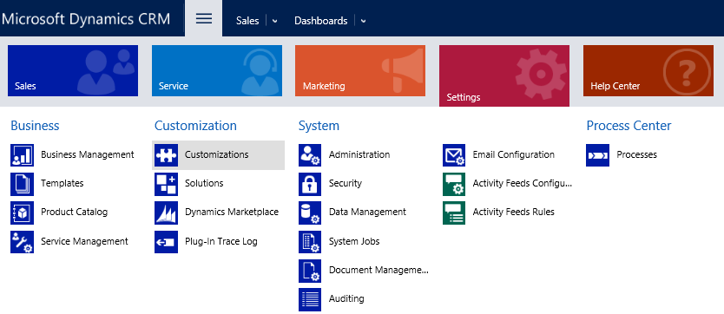
Task: Click the Security padlock icon
Action: click(310, 184)
